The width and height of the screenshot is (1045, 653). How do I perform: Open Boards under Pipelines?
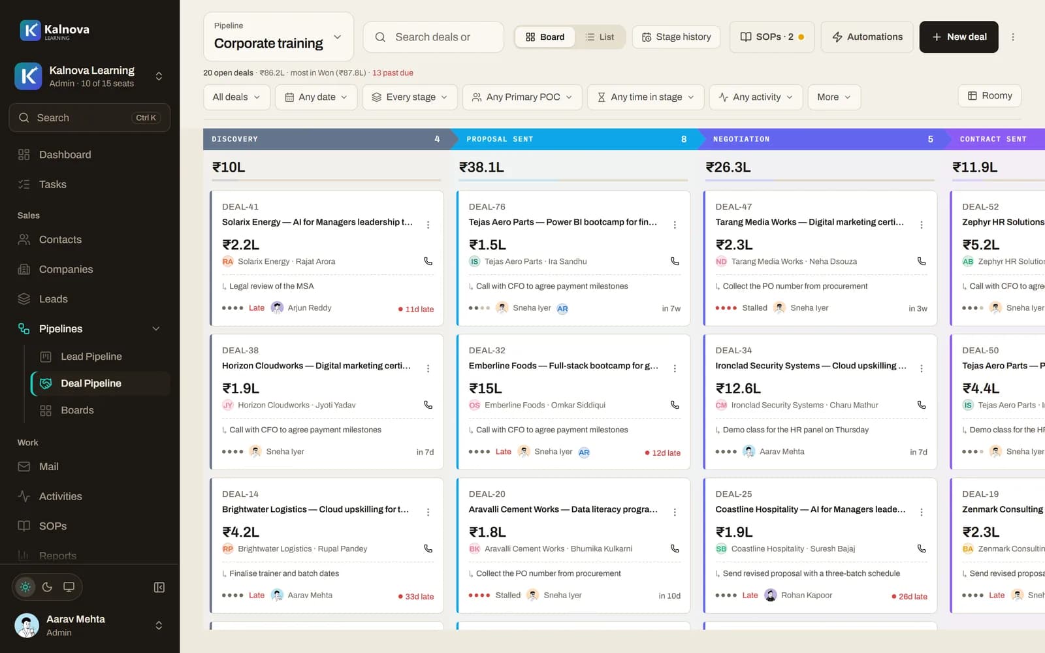(x=101, y=410)
